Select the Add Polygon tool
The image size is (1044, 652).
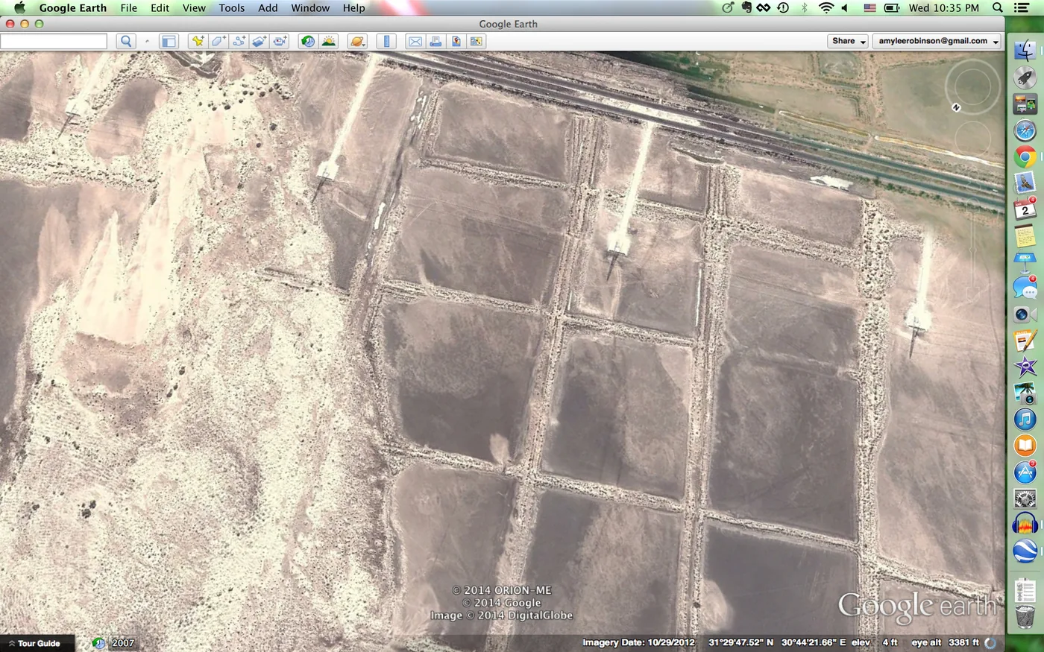218,42
